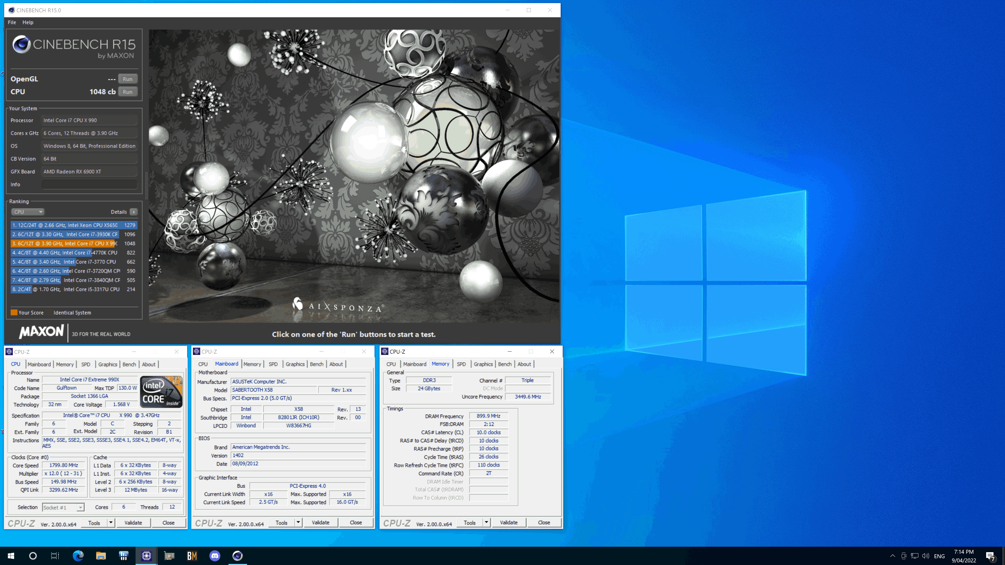The image size is (1005, 565).
Task: Expand Tools dropdown arrow in middle CPU-Z
Action: coord(298,523)
